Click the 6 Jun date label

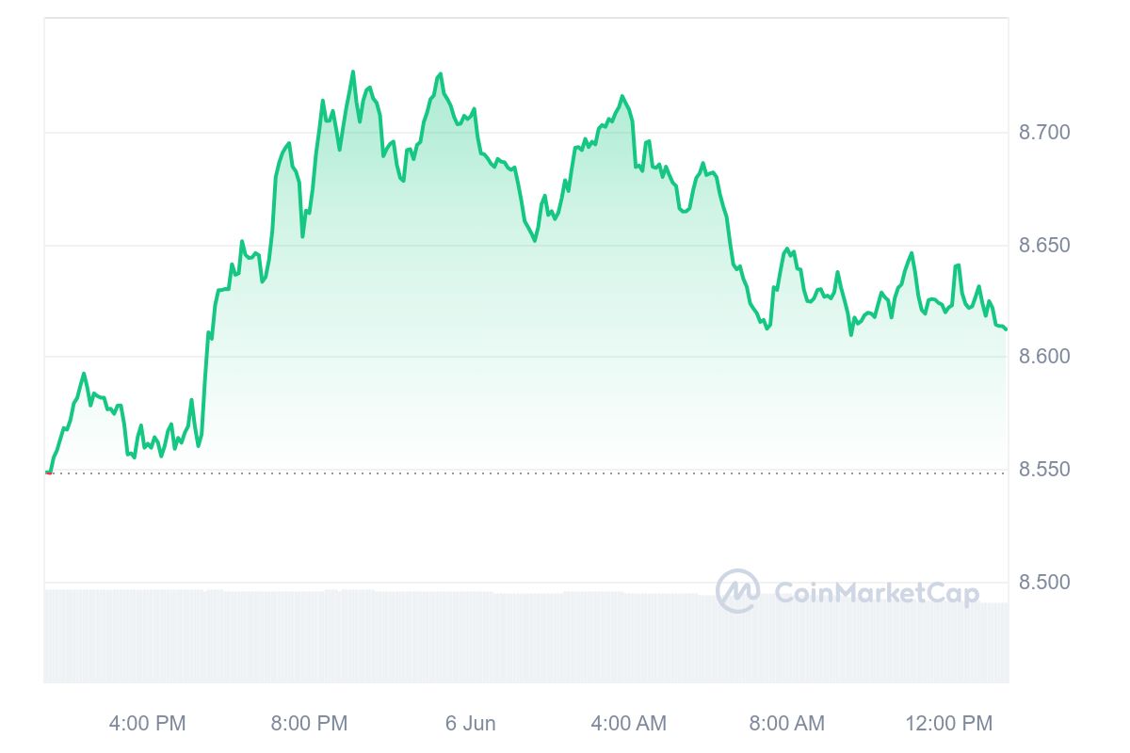(x=470, y=724)
